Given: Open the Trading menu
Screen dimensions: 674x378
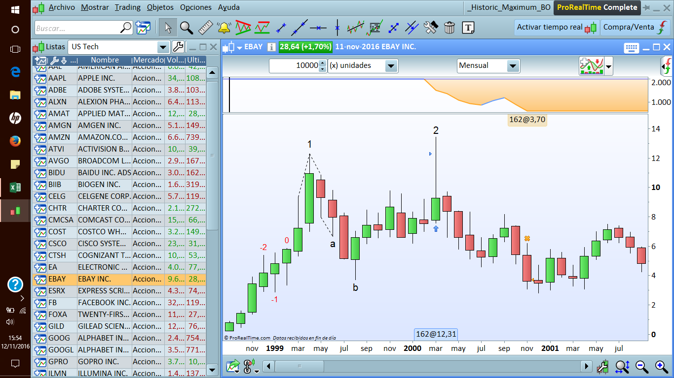Looking at the screenshot, I should click(x=127, y=7).
